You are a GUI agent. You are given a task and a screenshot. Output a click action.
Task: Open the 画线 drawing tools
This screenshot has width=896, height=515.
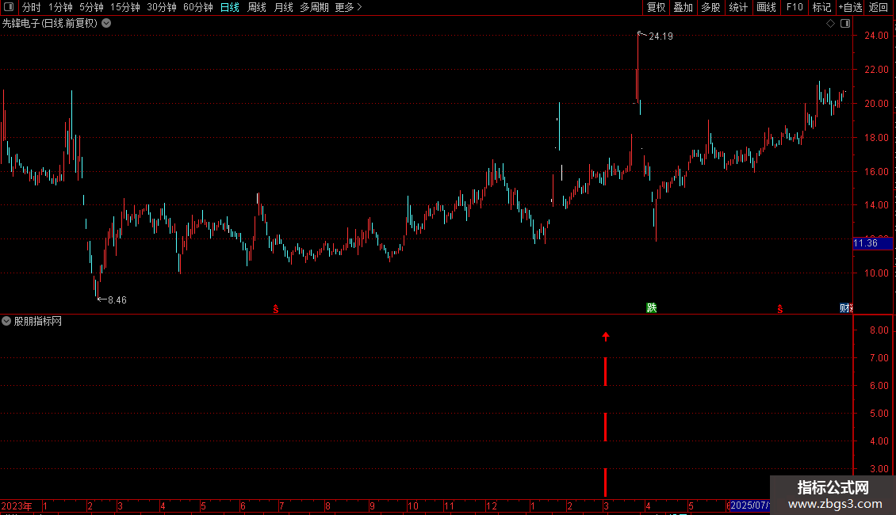point(766,7)
